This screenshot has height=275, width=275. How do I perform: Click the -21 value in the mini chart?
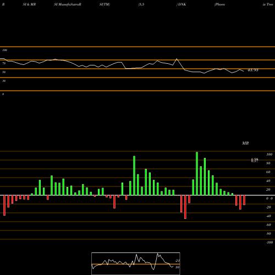pyautogui.click(x=177, y=261)
